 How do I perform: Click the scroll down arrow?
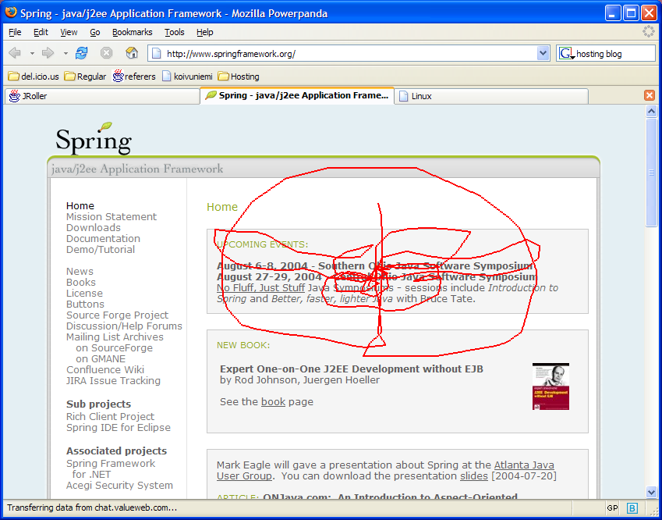click(x=651, y=491)
